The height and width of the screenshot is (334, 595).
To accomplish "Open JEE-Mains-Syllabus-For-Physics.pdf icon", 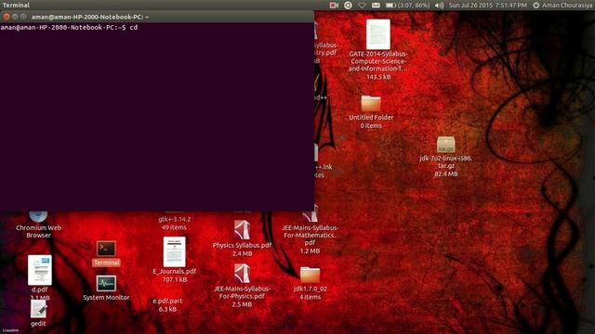I will pos(242,273).
